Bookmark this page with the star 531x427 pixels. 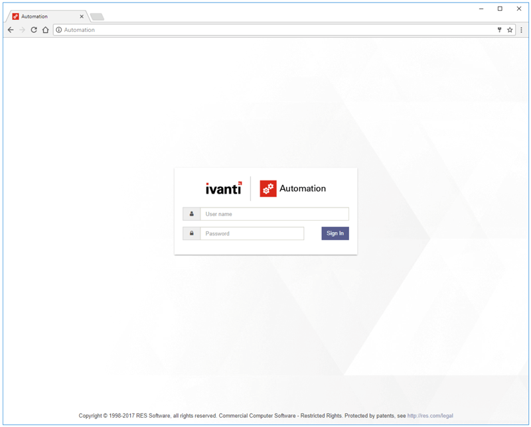[x=510, y=30]
